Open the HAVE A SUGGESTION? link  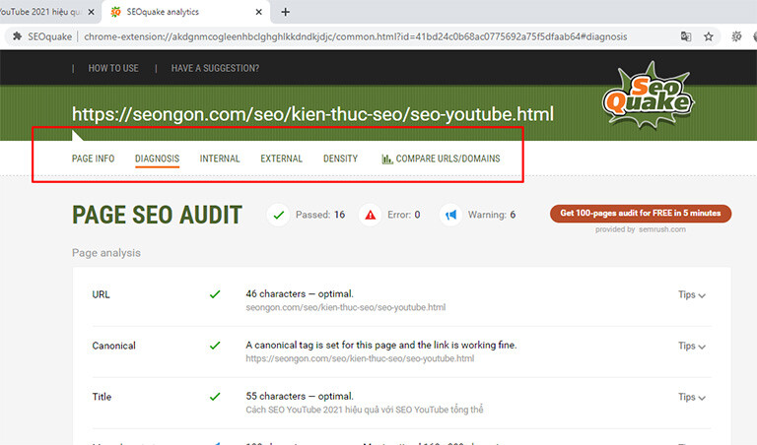[215, 69]
